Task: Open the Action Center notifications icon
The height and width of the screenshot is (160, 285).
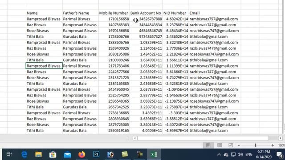Action: pos(279,155)
